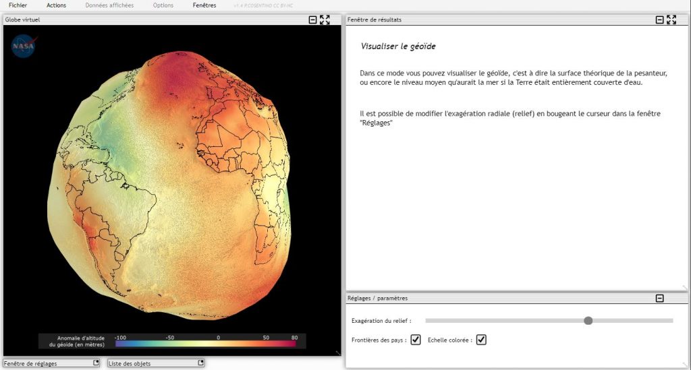
Task: Click the NASA logo on globe view
Action: coord(24,47)
